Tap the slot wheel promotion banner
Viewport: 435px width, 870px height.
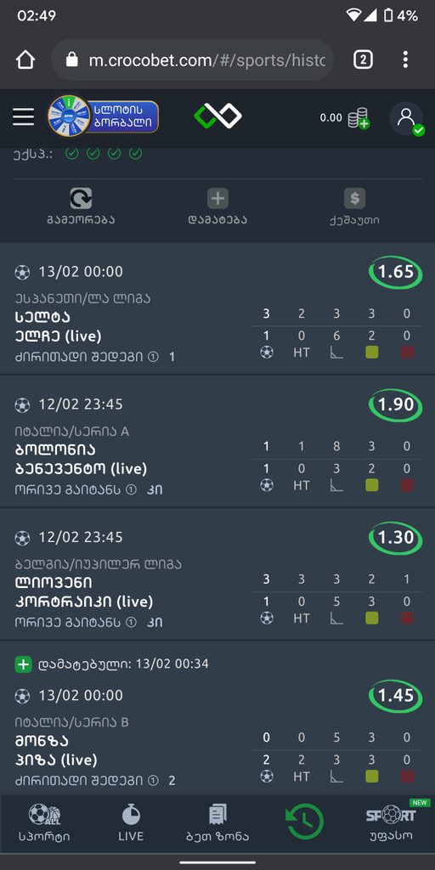pyautogui.click(x=103, y=116)
